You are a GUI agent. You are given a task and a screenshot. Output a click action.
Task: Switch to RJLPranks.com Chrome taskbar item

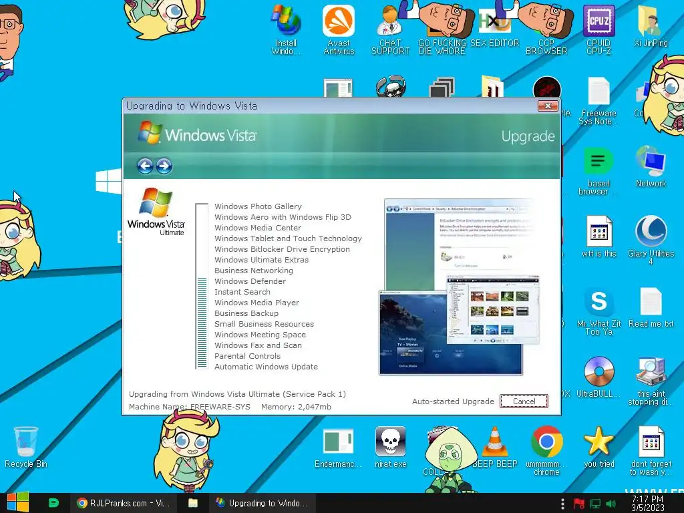pos(123,503)
